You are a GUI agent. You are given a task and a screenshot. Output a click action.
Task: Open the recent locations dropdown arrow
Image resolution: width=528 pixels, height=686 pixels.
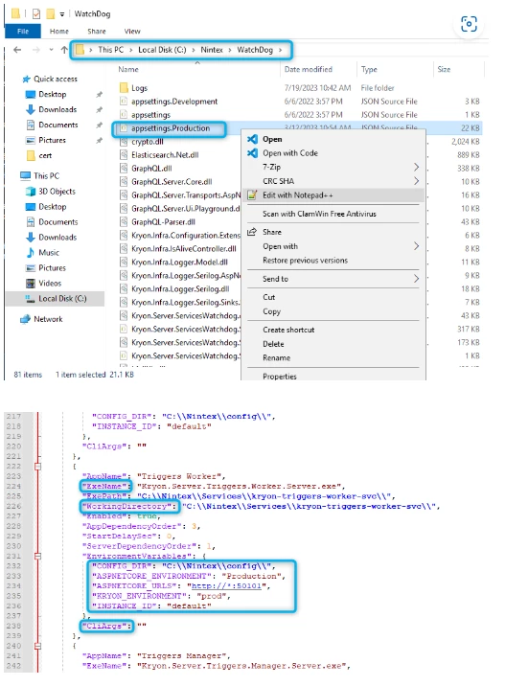coord(51,50)
